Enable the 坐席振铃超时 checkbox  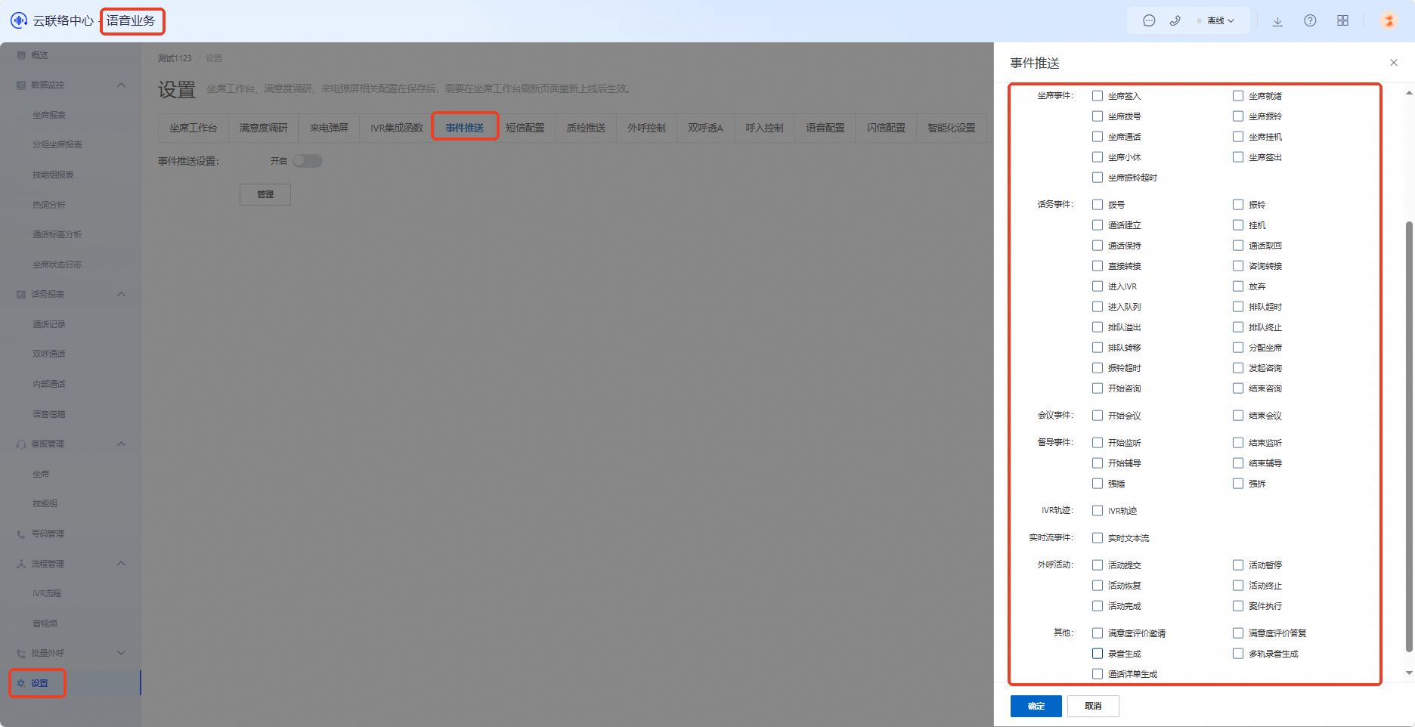(1098, 178)
